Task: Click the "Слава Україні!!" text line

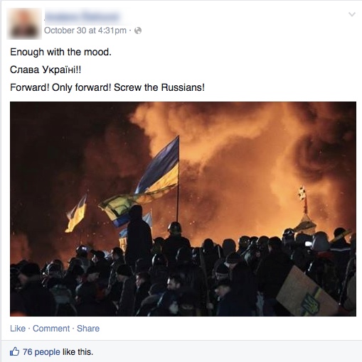Action: click(46, 70)
